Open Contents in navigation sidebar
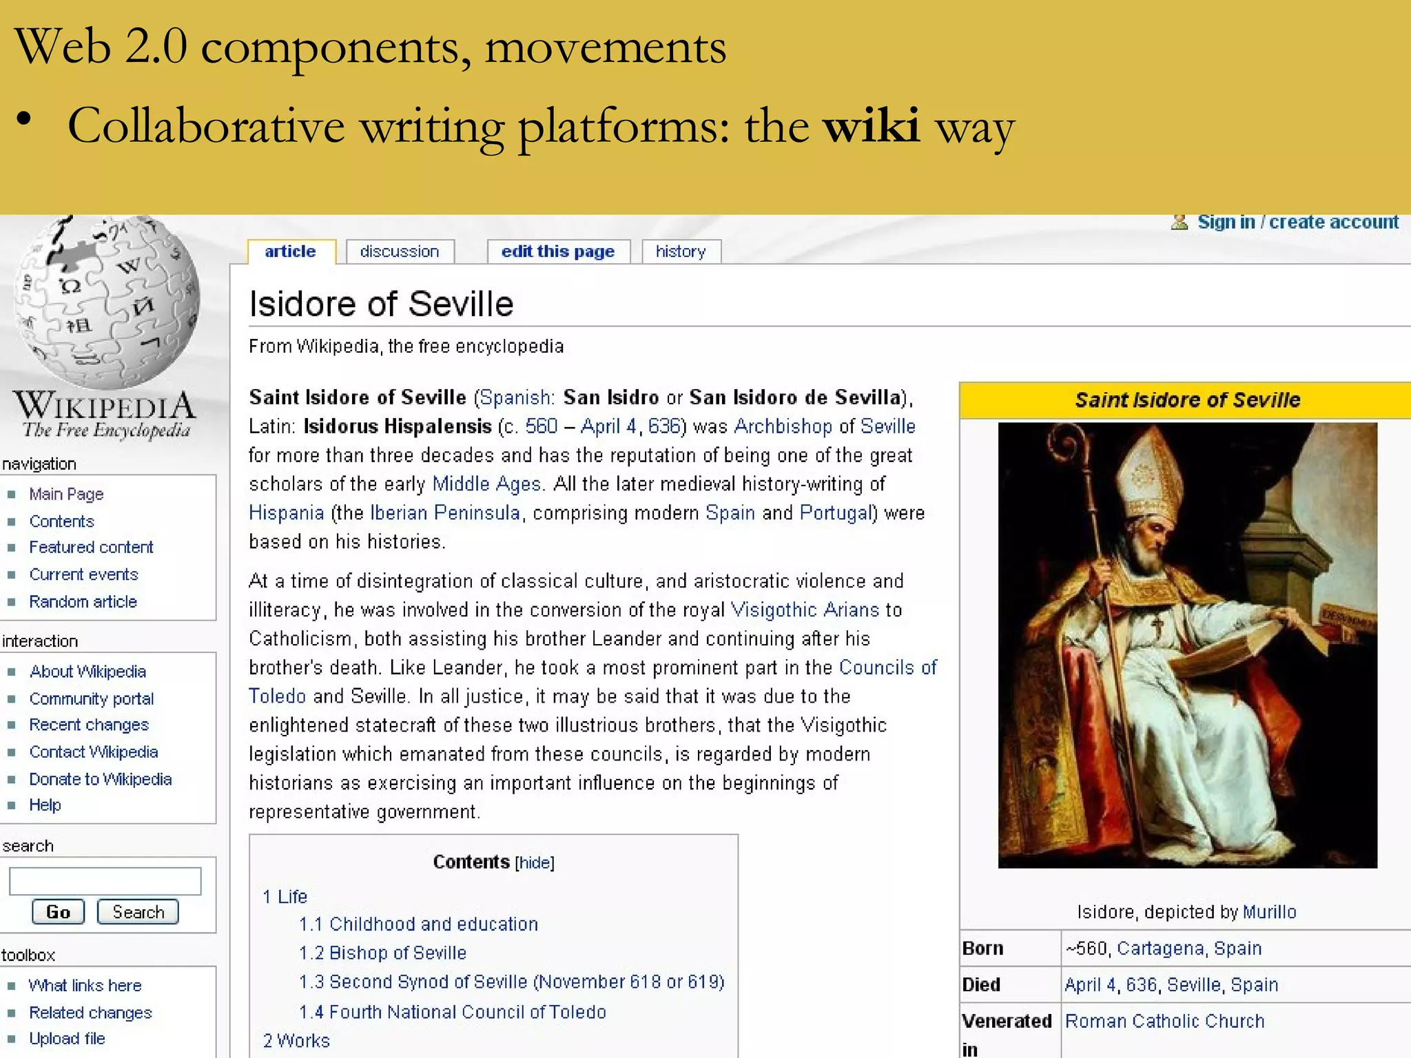The width and height of the screenshot is (1411, 1058). coord(61,521)
